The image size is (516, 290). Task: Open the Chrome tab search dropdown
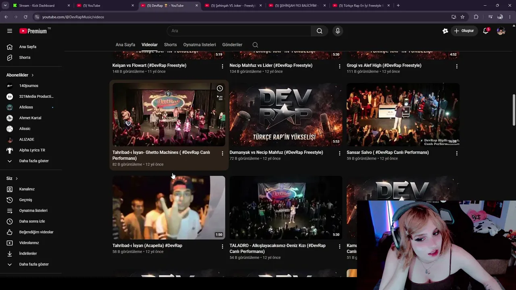click(x=6, y=6)
